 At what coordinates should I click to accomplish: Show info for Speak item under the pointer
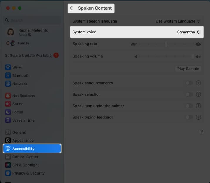point(198,106)
